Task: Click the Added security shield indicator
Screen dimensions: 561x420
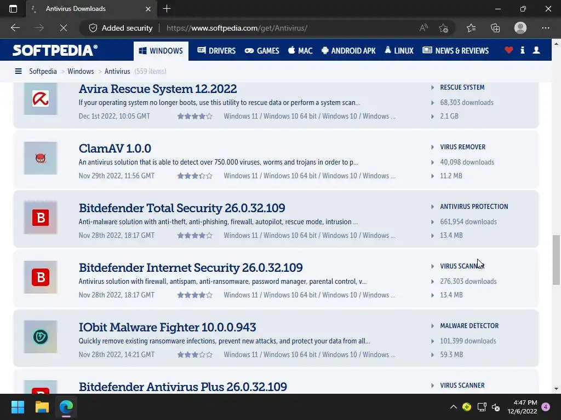Action: [121, 28]
